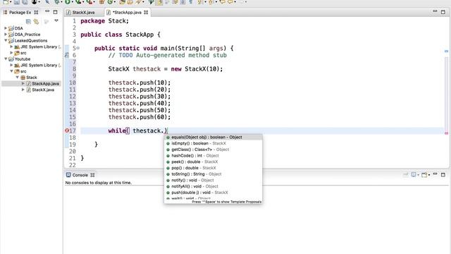Choose getClass() from autocomplete list
451x254 pixels.
pyautogui.click(x=213, y=150)
